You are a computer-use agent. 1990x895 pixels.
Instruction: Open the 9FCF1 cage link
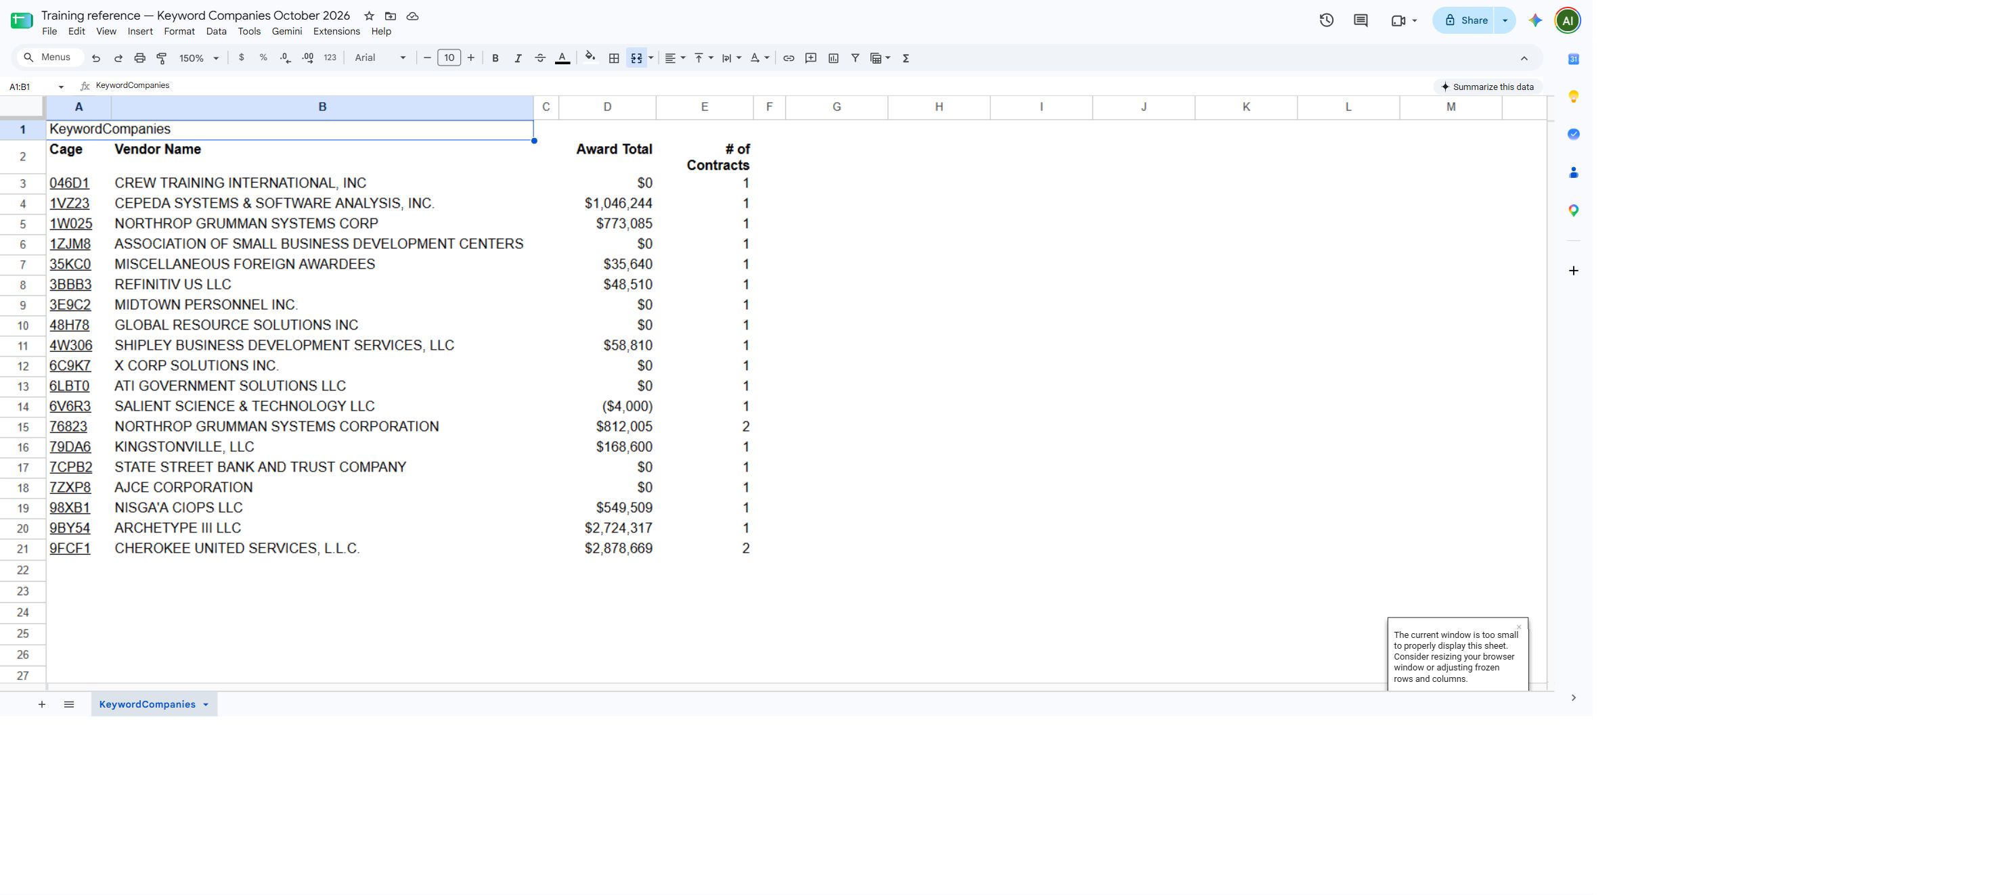(70, 548)
